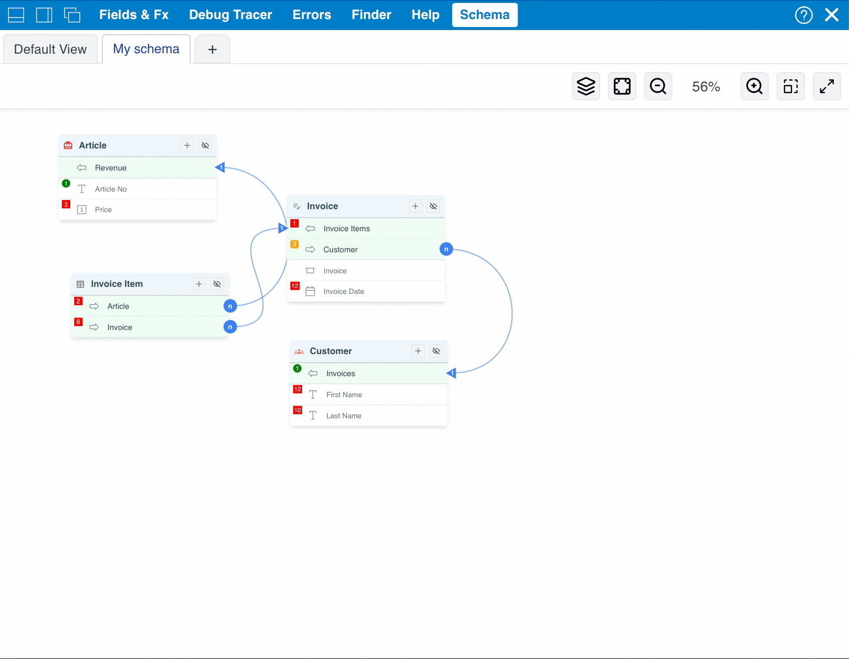849x659 pixels.
Task: Open the Debug Tracer tab
Action: click(231, 15)
